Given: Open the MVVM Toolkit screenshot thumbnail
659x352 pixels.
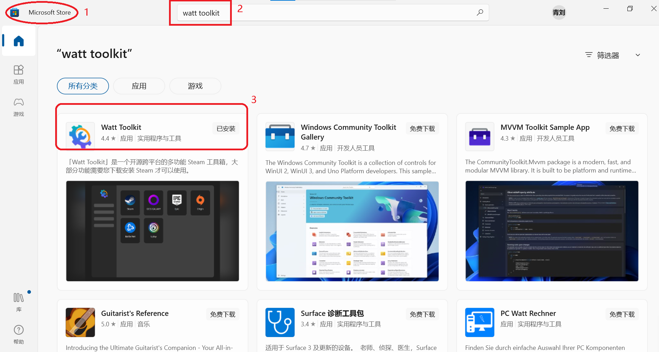Looking at the screenshot, I should [x=552, y=231].
